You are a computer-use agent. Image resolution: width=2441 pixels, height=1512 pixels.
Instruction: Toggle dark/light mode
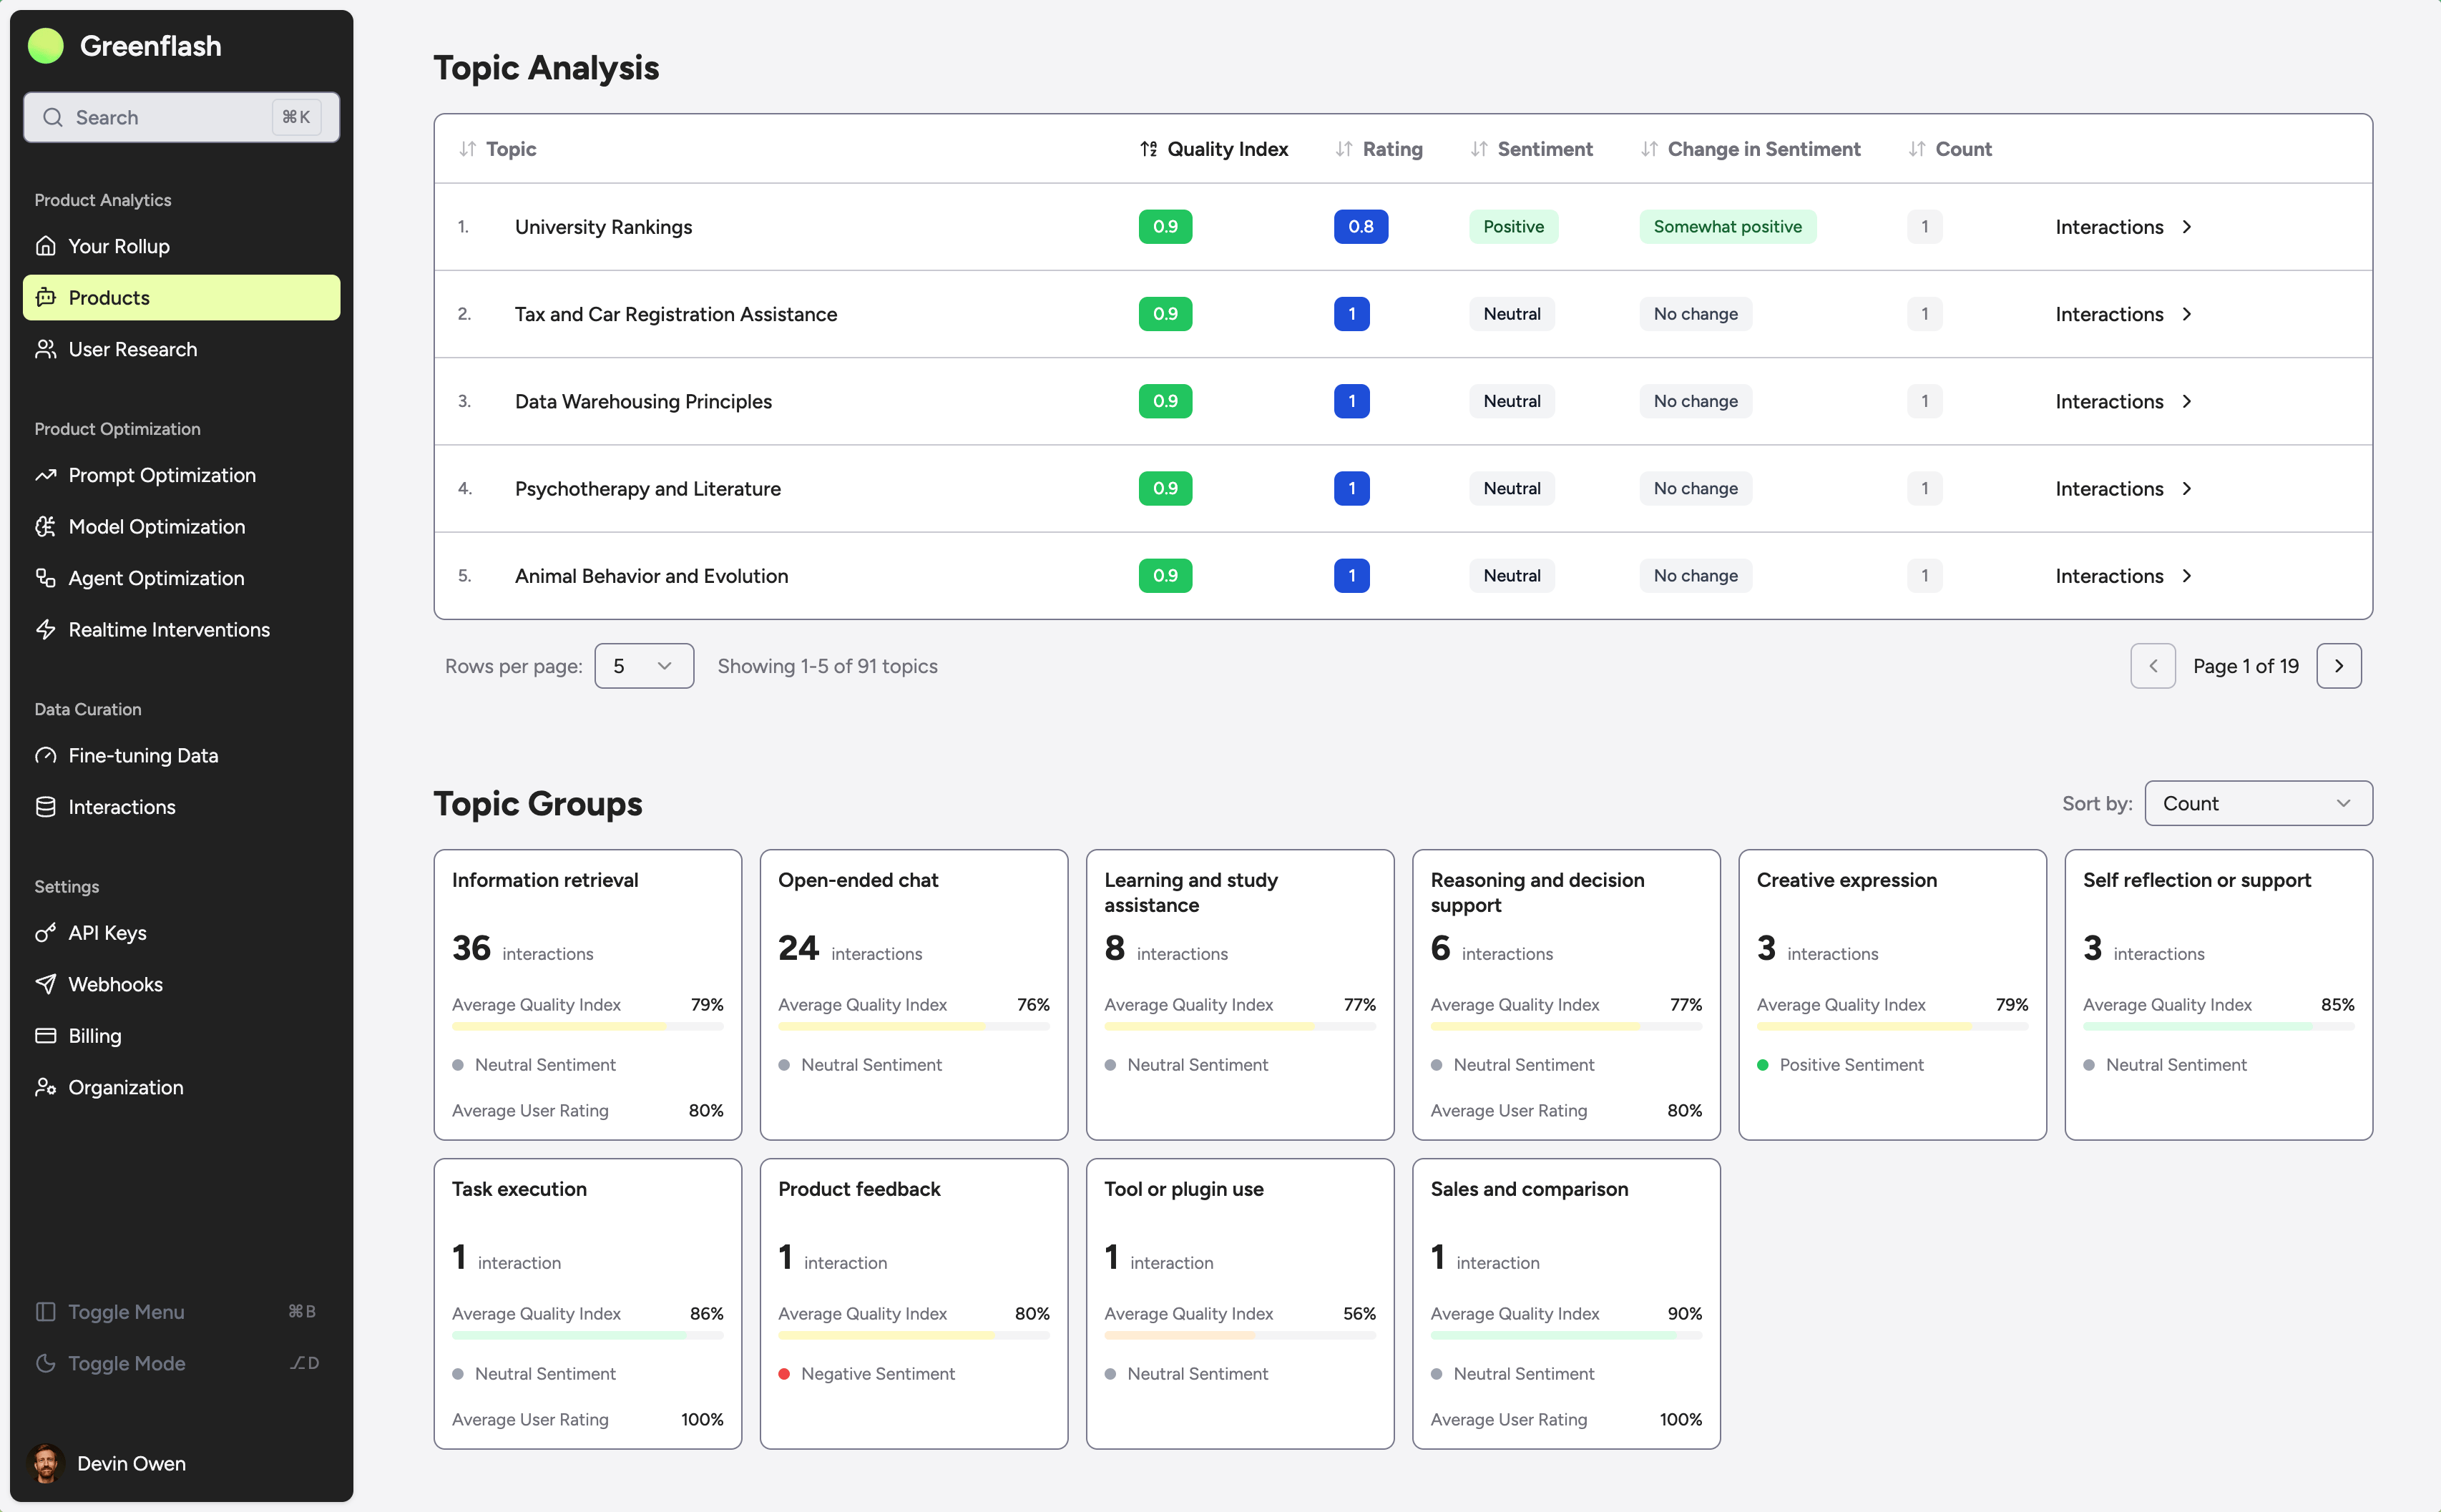click(180, 1363)
